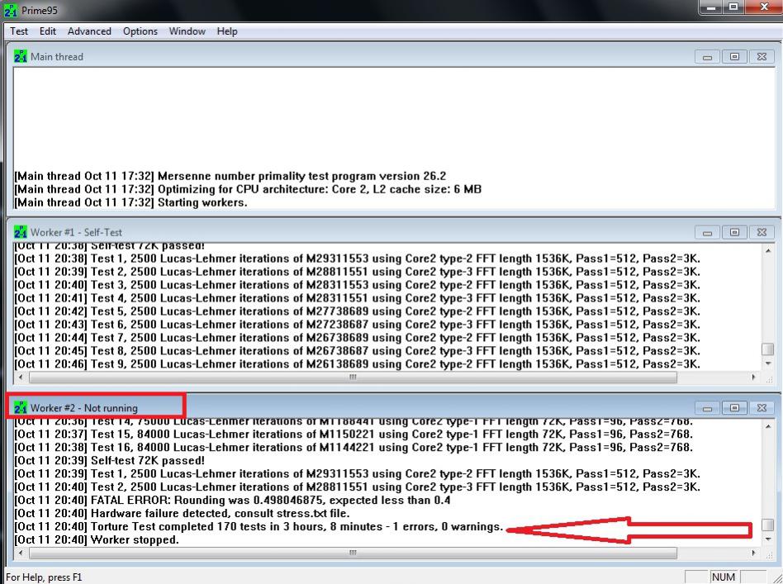The height and width of the screenshot is (584, 783).
Task: Maximize the Worker #1 child window
Action: click(x=734, y=232)
